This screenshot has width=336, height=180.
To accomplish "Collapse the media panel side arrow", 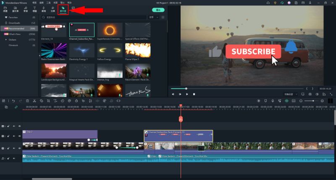I will tap(39, 56).
